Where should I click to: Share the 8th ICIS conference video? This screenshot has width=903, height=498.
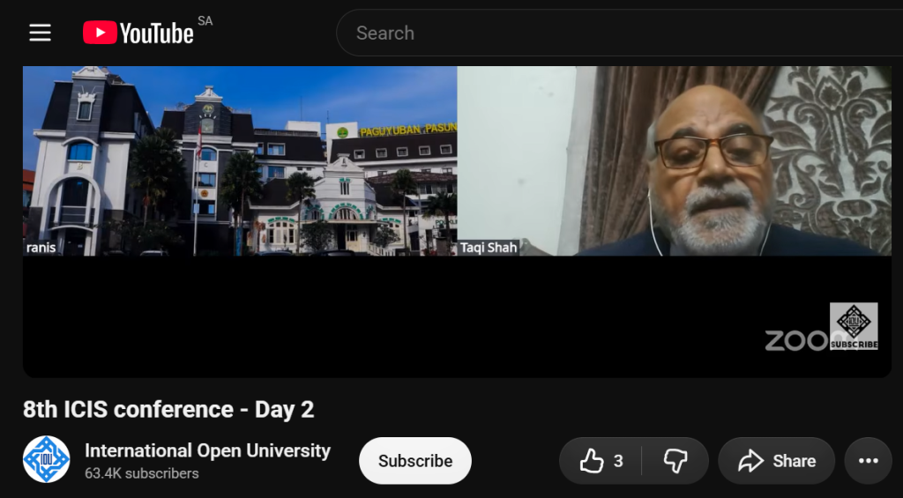tap(776, 461)
